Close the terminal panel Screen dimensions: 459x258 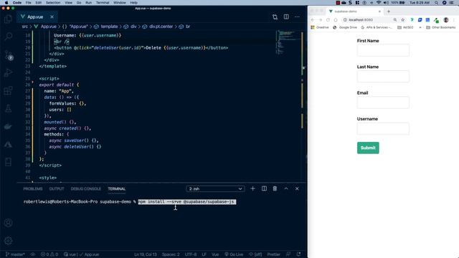297,188
